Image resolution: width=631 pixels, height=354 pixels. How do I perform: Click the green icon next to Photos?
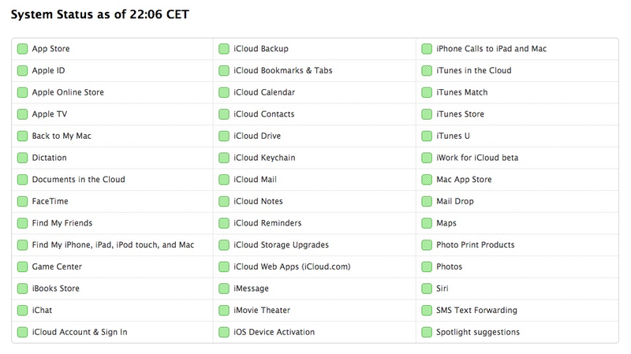427,267
